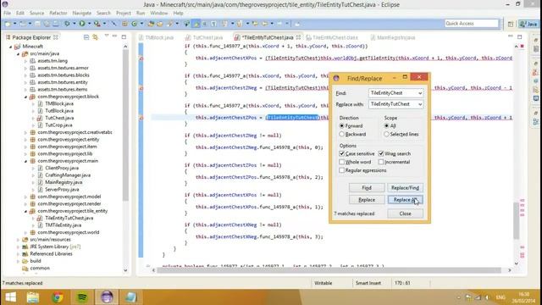Click the Open Perspective icon
This screenshot has height=305, width=542.
pyautogui.click(x=511, y=24)
